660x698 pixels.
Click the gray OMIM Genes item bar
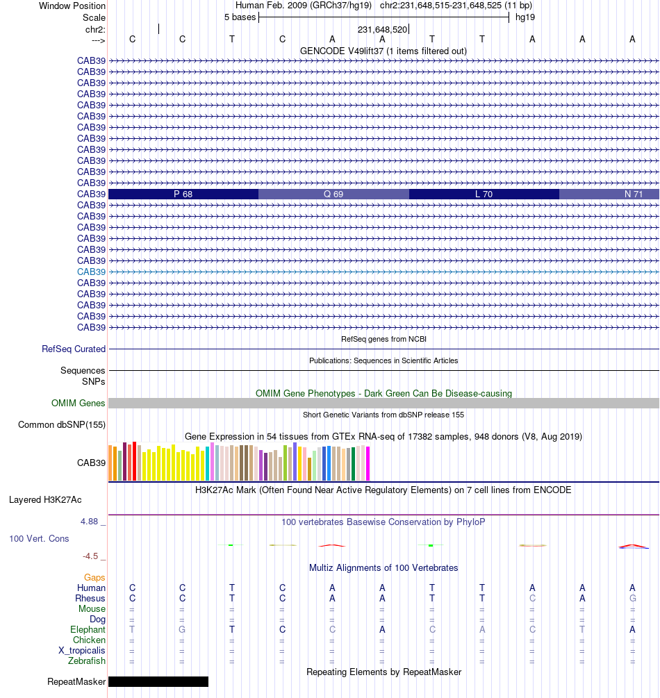click(x=383, y=403)
